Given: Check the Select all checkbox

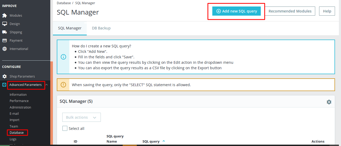Looking at the screenshot, I should coord(65,128).
